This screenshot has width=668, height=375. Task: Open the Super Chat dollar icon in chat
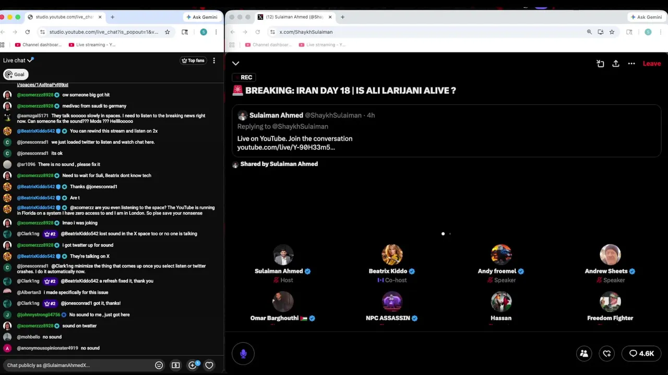(176, 365)
